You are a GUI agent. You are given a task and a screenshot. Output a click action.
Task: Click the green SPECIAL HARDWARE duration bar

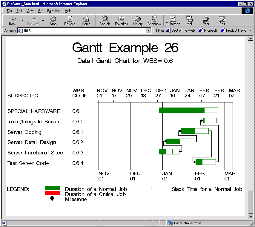click(x=182, y=110)
